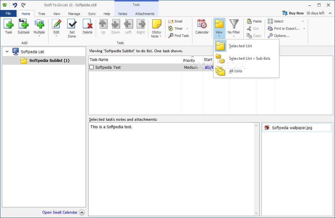Open the Timer dropdown arrow

tap(187, 29)
